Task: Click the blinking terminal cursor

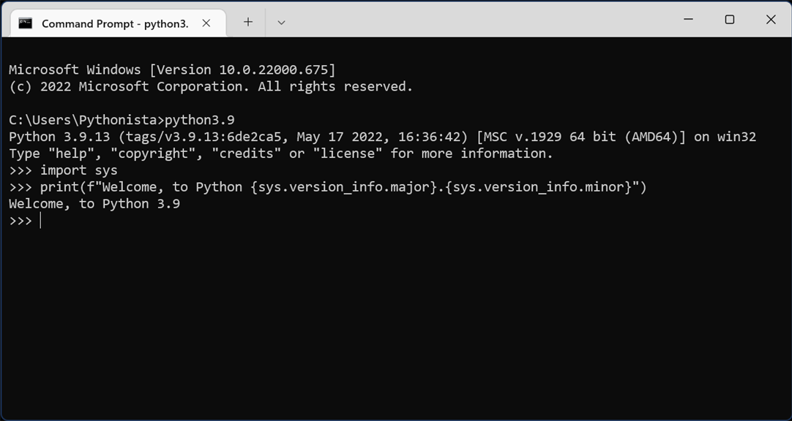Action: (x=40, y=220)
